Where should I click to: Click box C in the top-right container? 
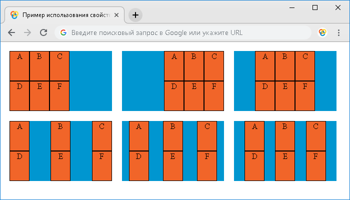pyautogui.click(x=305, y=66)
